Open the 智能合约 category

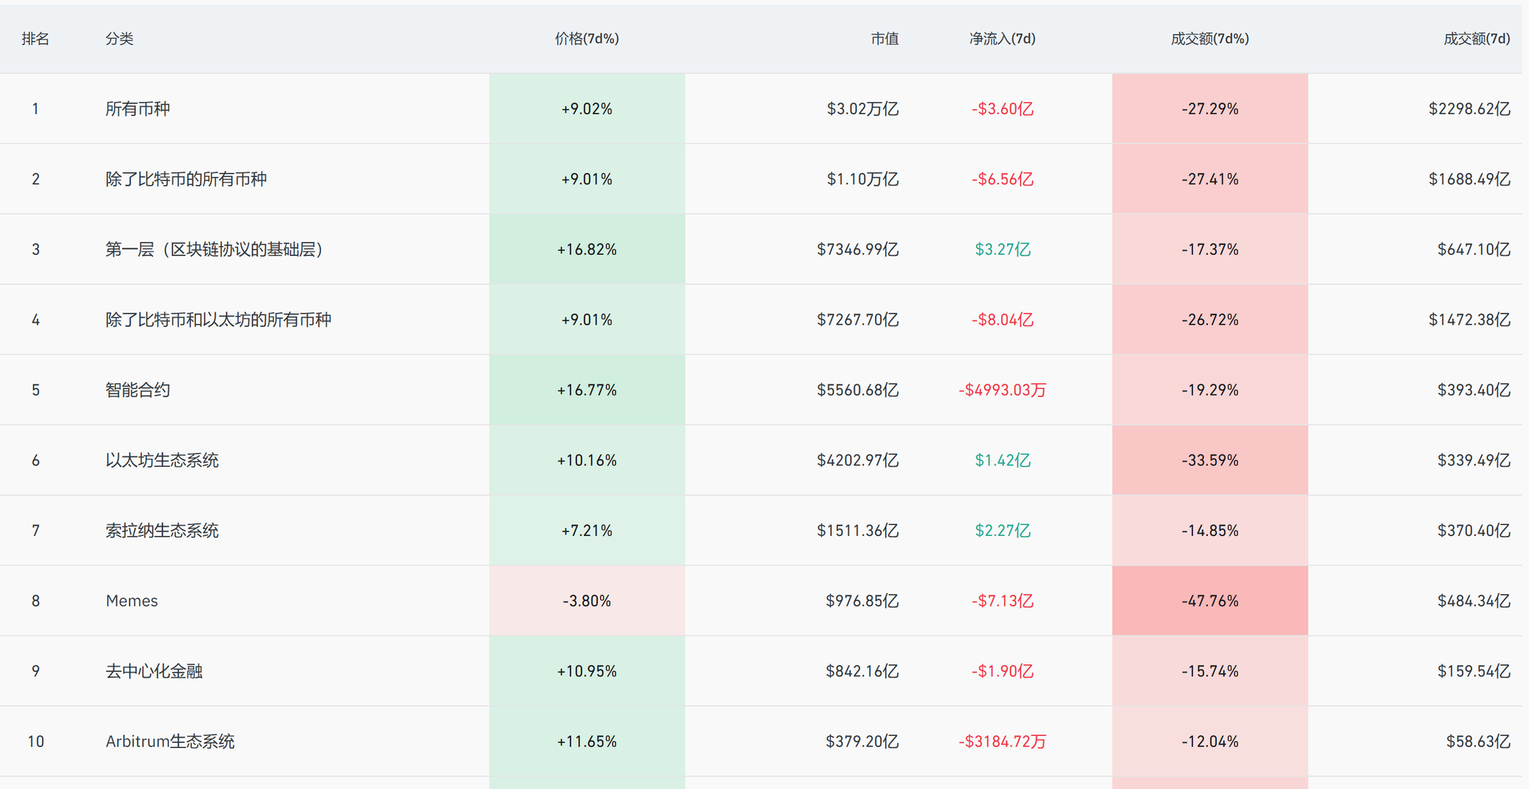[137, 390]
